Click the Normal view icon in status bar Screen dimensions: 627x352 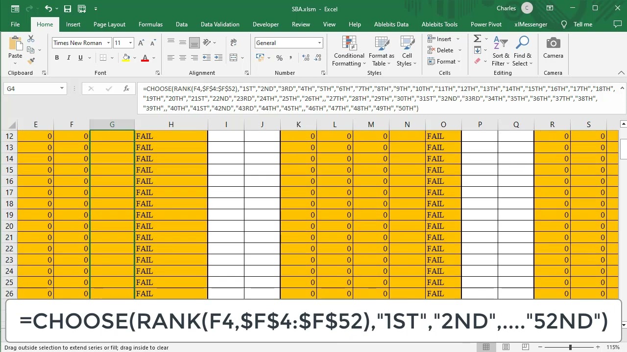pyautogui.click(x=486, y=347)
